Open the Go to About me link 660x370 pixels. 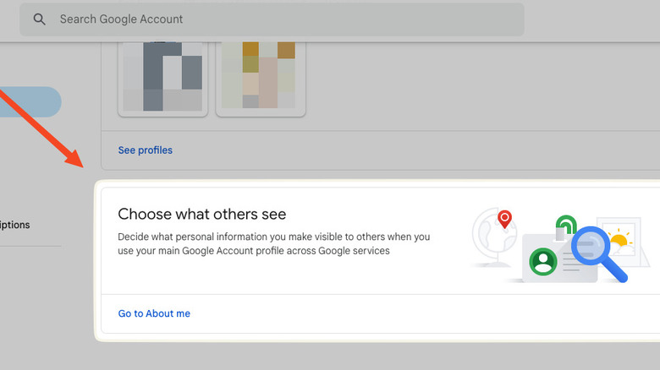(154, 313)
